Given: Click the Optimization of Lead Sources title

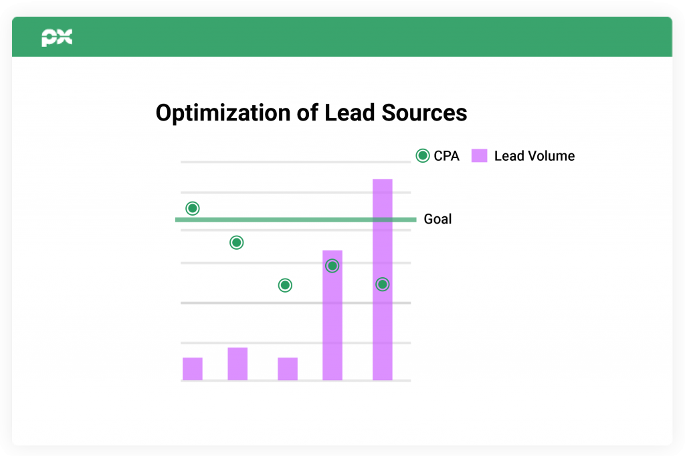Looking at the screenshot, I should [312, 112].
